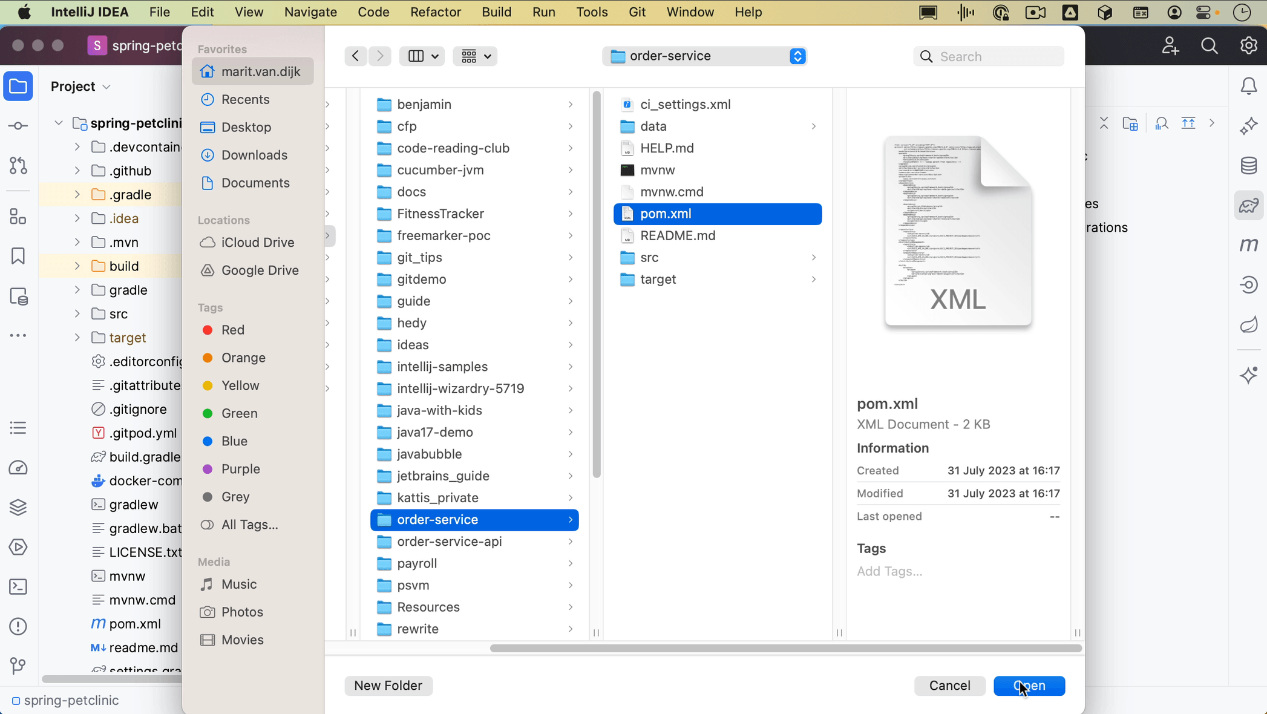Open the Problems tool window icon
The image size is (1267, 714).
click(18, 626)
